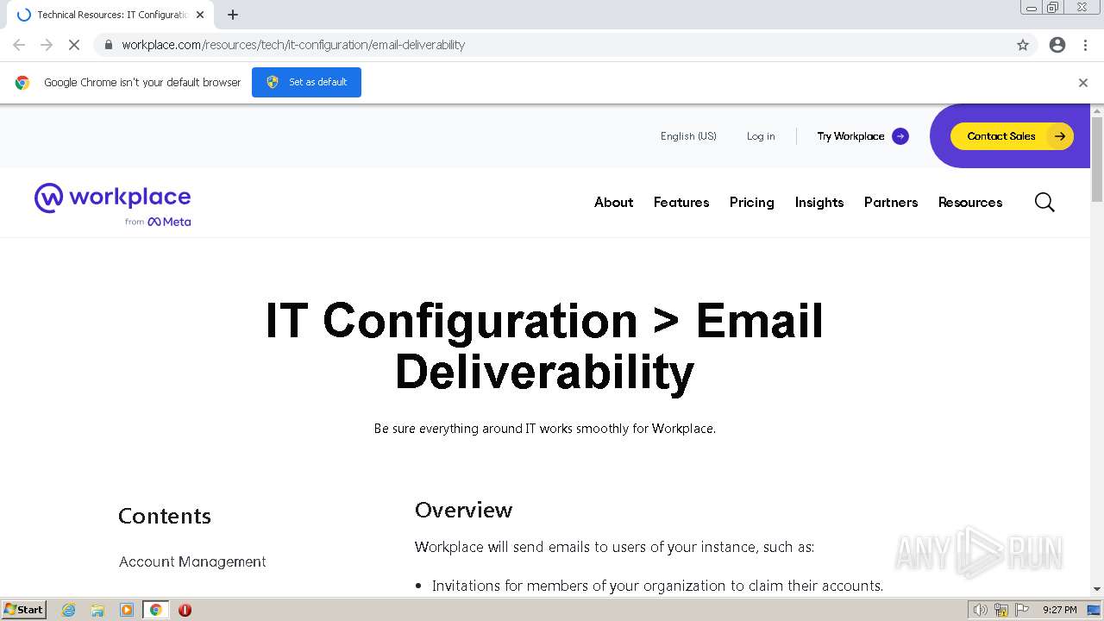The image size is (1104, 621).
Task: Open the English (US) language selector
Action: (x=688, y=136)
